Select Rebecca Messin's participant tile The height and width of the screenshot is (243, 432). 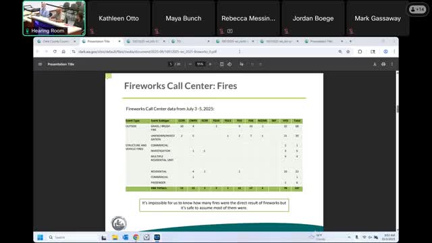point(248,18)
